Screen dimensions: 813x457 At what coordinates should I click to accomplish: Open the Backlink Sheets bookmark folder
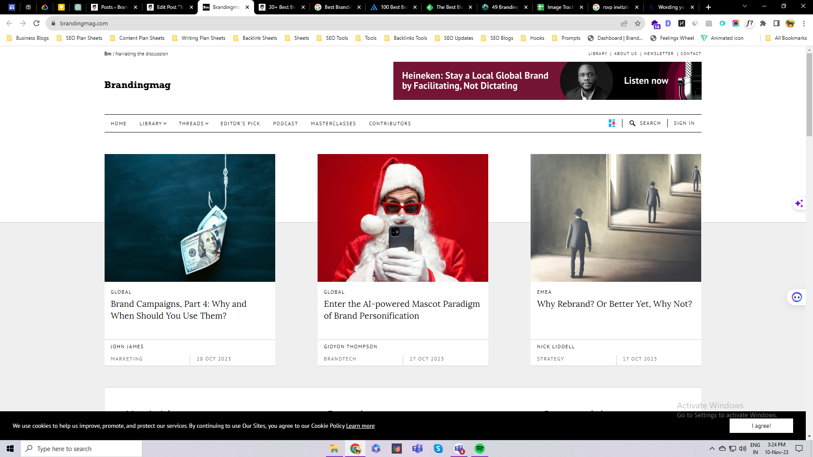255,38
